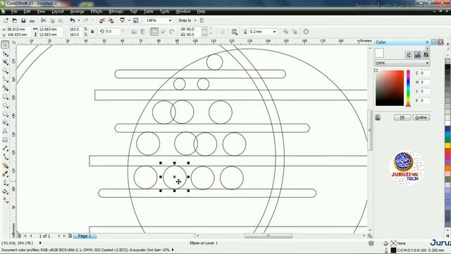Select the Basic Shapes tool
451x254 pixels.
[x=5, y=123]
